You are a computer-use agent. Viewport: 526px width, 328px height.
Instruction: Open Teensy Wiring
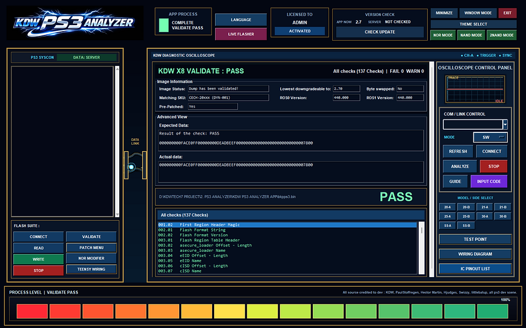coord(91,270)
